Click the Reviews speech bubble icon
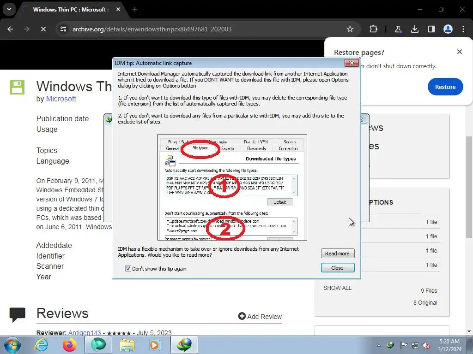Image resolution: width=473 pixels, height=354 pixels. (x=17, y=314)
